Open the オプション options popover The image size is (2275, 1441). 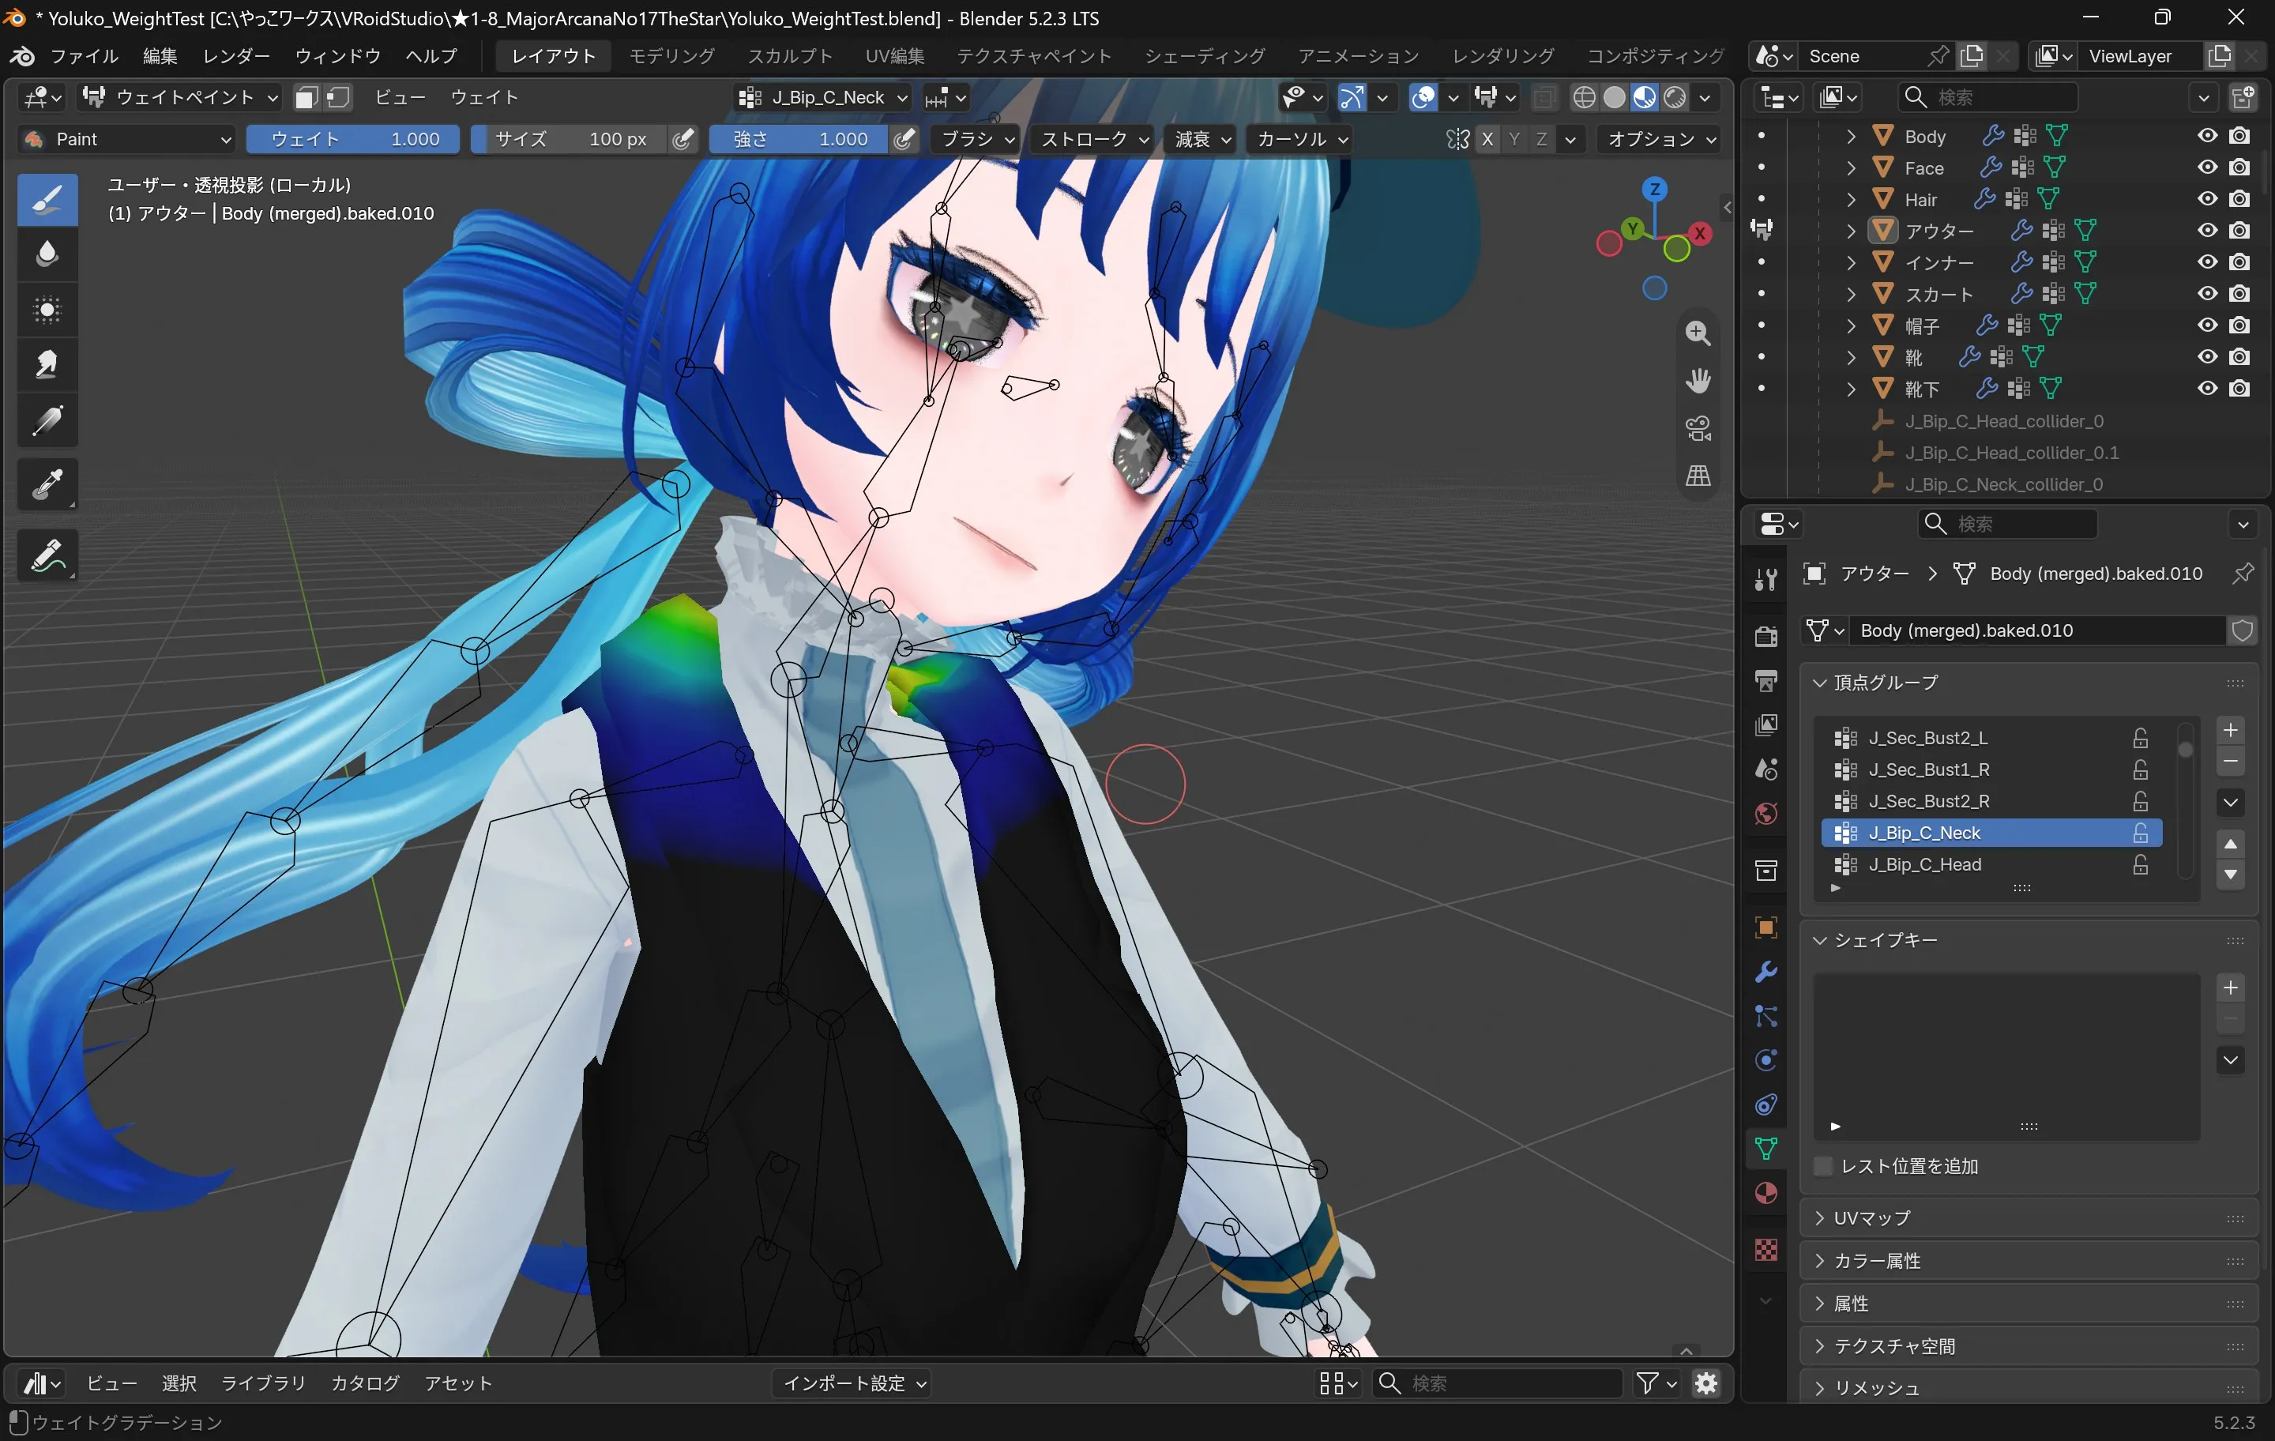(1660, 139)
